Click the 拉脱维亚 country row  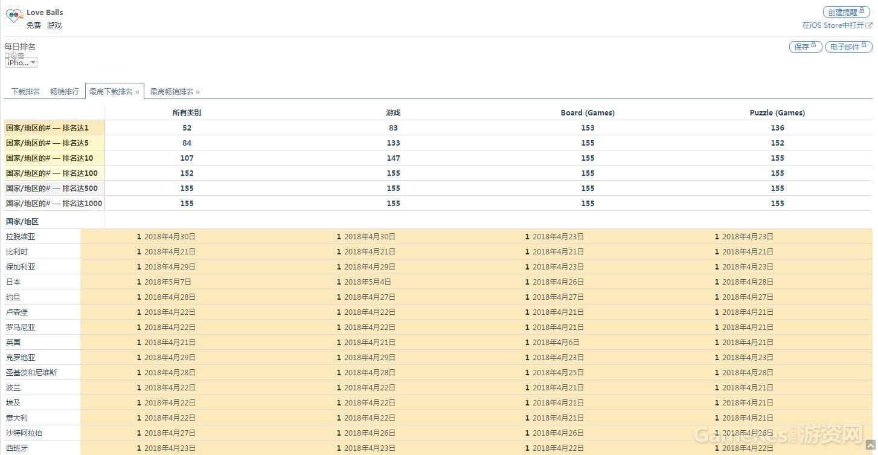pyautogui.click(x=438, y=237)
